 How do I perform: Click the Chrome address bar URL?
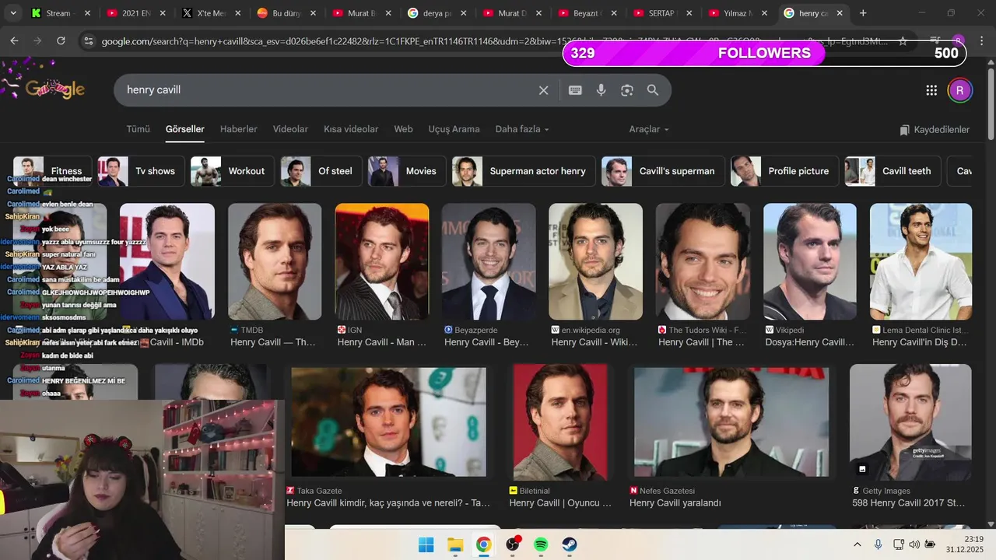click(x=494, y=41)
